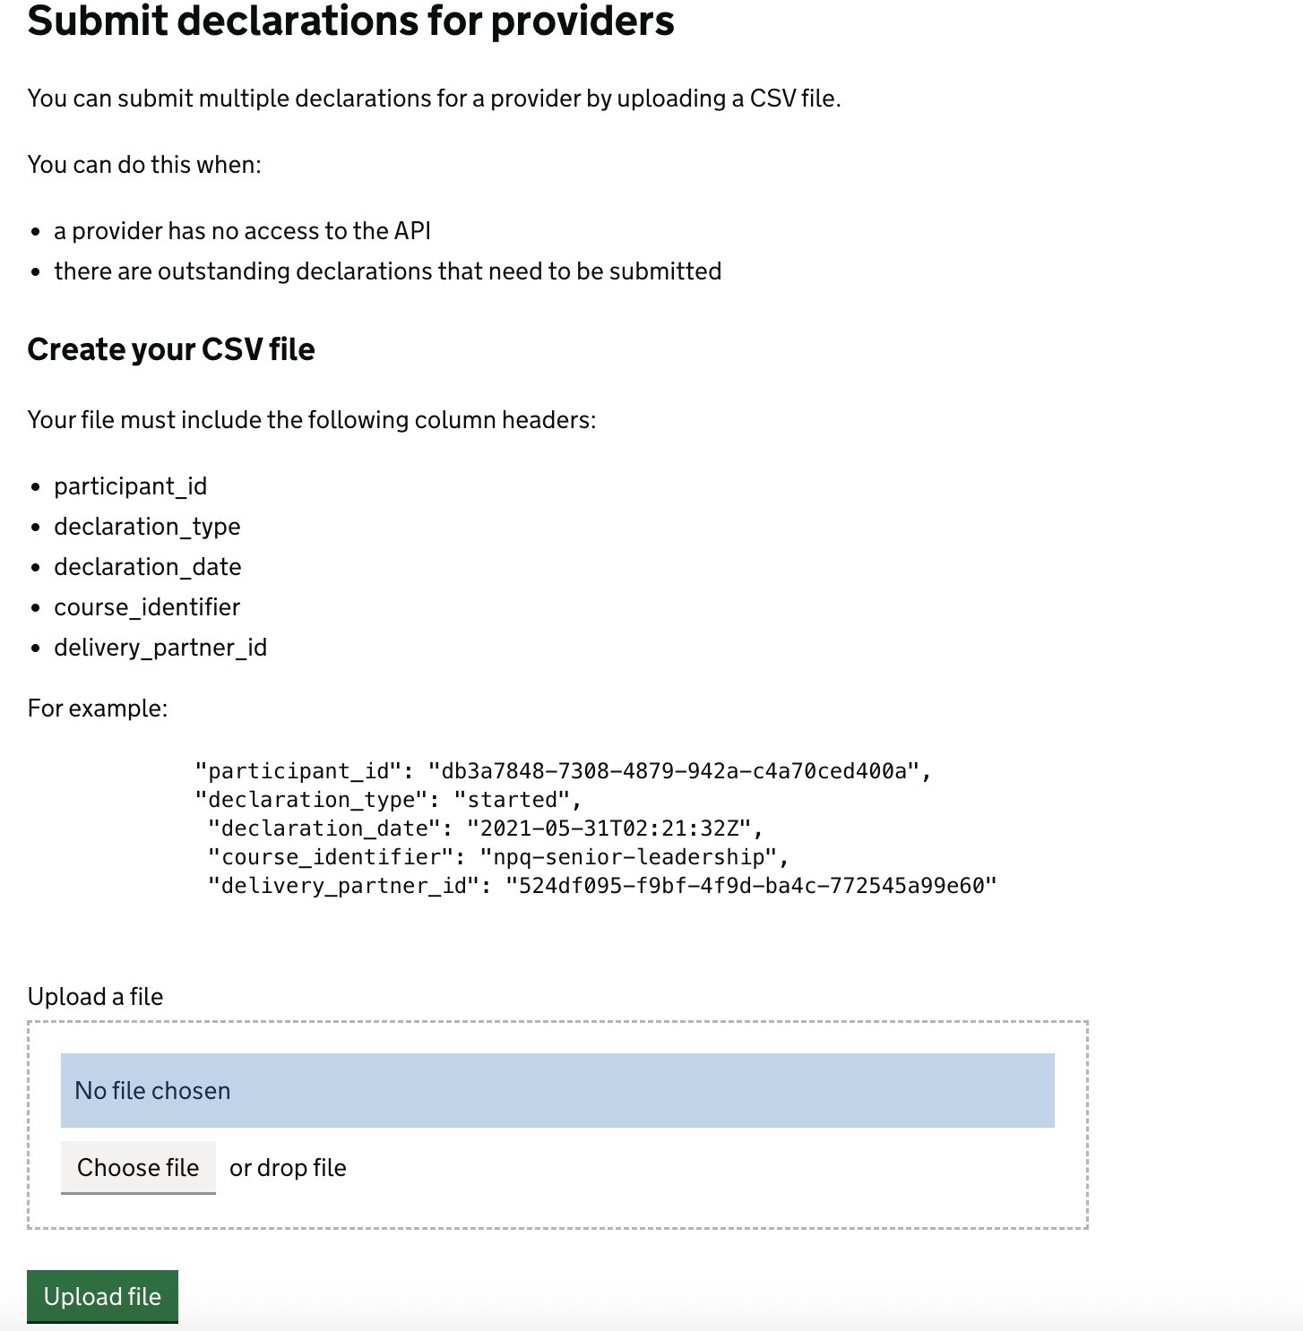Click the declaration_type bullet item
1303x1331 pixels.
(x=148, y=526)
